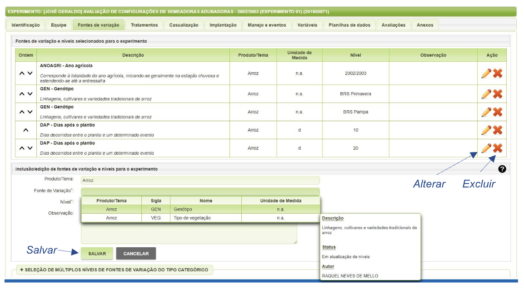
Task: Select the VEG Tipo de vegetação option
Action: (200, 218)
